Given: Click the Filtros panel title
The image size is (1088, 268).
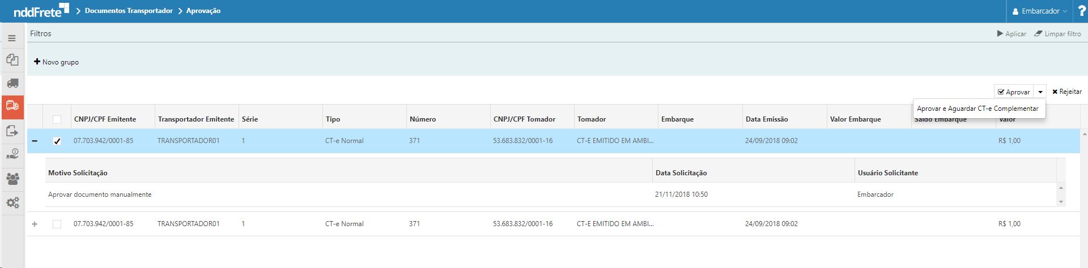Looking at the screenshot, I should (41, 33).
